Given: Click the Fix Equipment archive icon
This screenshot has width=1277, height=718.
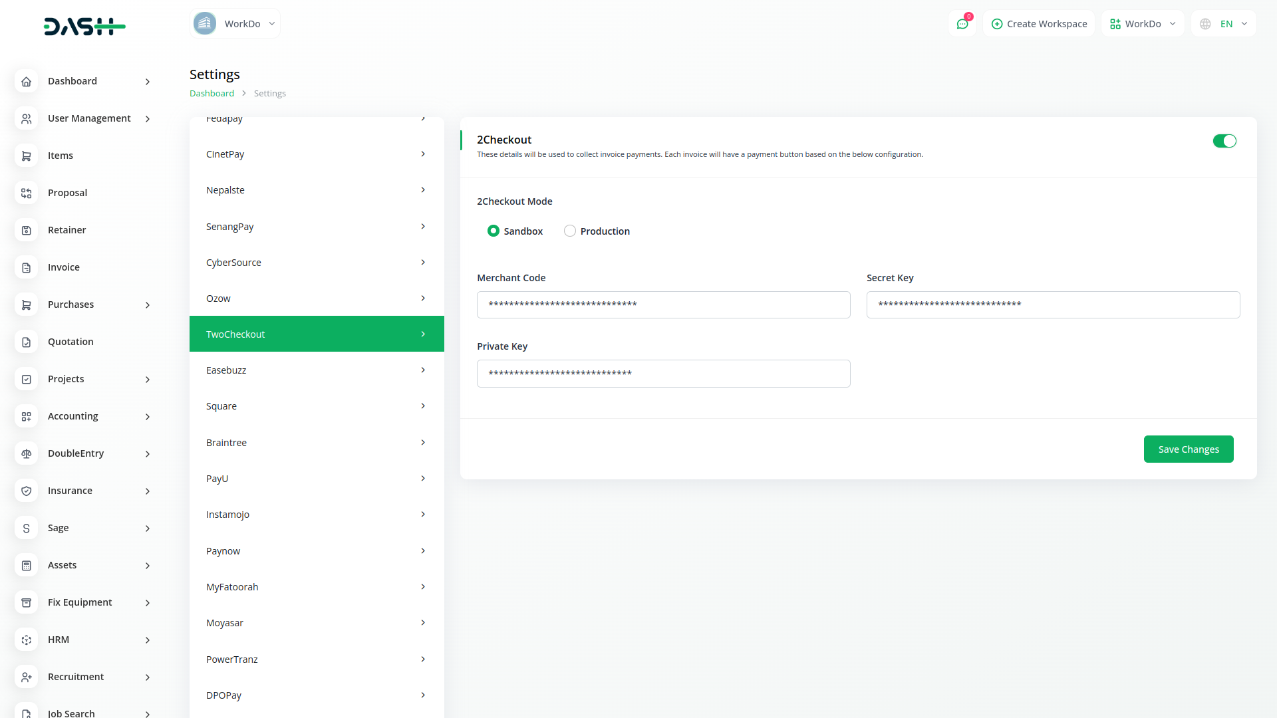Looking at the screenshot, I should tap(27, 602).
